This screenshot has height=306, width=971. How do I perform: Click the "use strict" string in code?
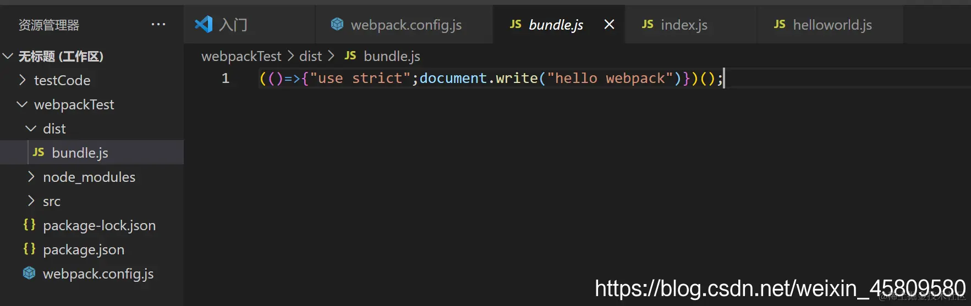coord(360,78)
